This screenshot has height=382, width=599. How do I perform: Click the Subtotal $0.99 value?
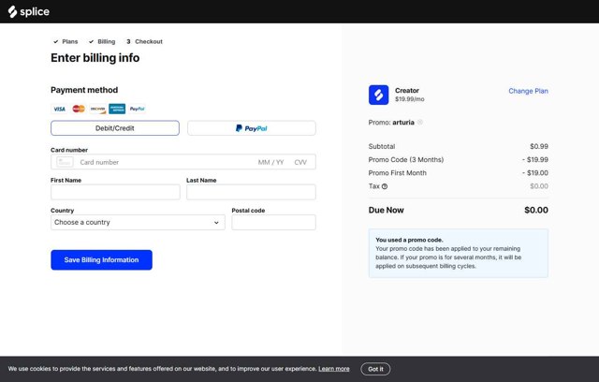[539, 146]
